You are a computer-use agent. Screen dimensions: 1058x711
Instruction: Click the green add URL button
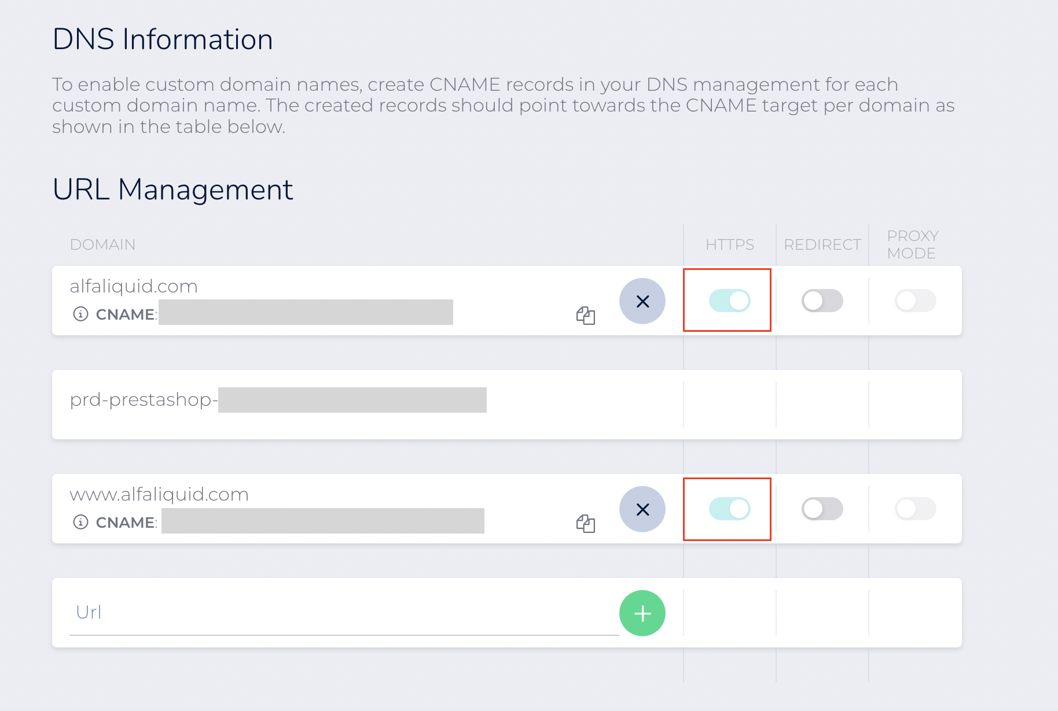tap(642, 613)
